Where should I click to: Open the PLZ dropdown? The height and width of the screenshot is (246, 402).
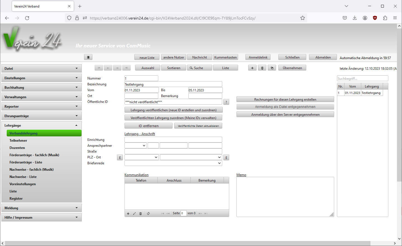tap(142, 157)
